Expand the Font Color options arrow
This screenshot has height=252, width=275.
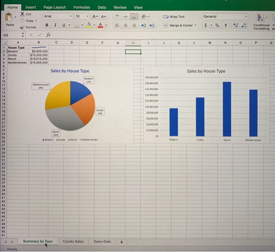(106, 25)
